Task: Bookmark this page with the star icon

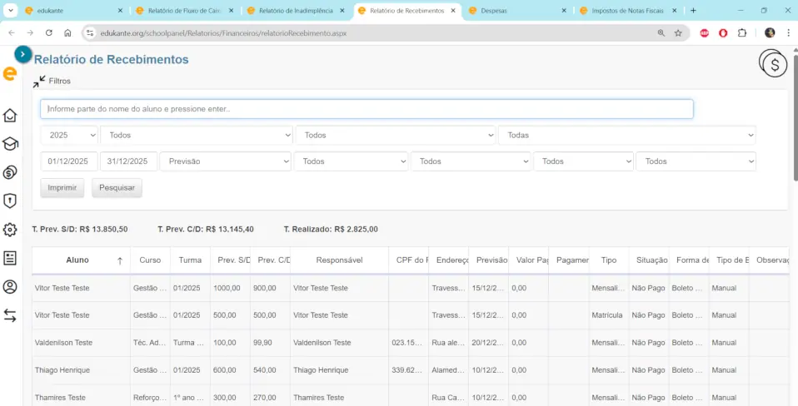Action: (678, 32)
